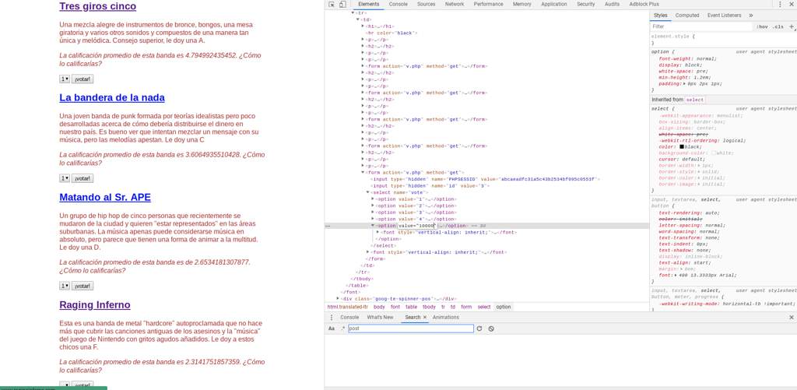Collapse the option value 10000 node

point(373,226)
